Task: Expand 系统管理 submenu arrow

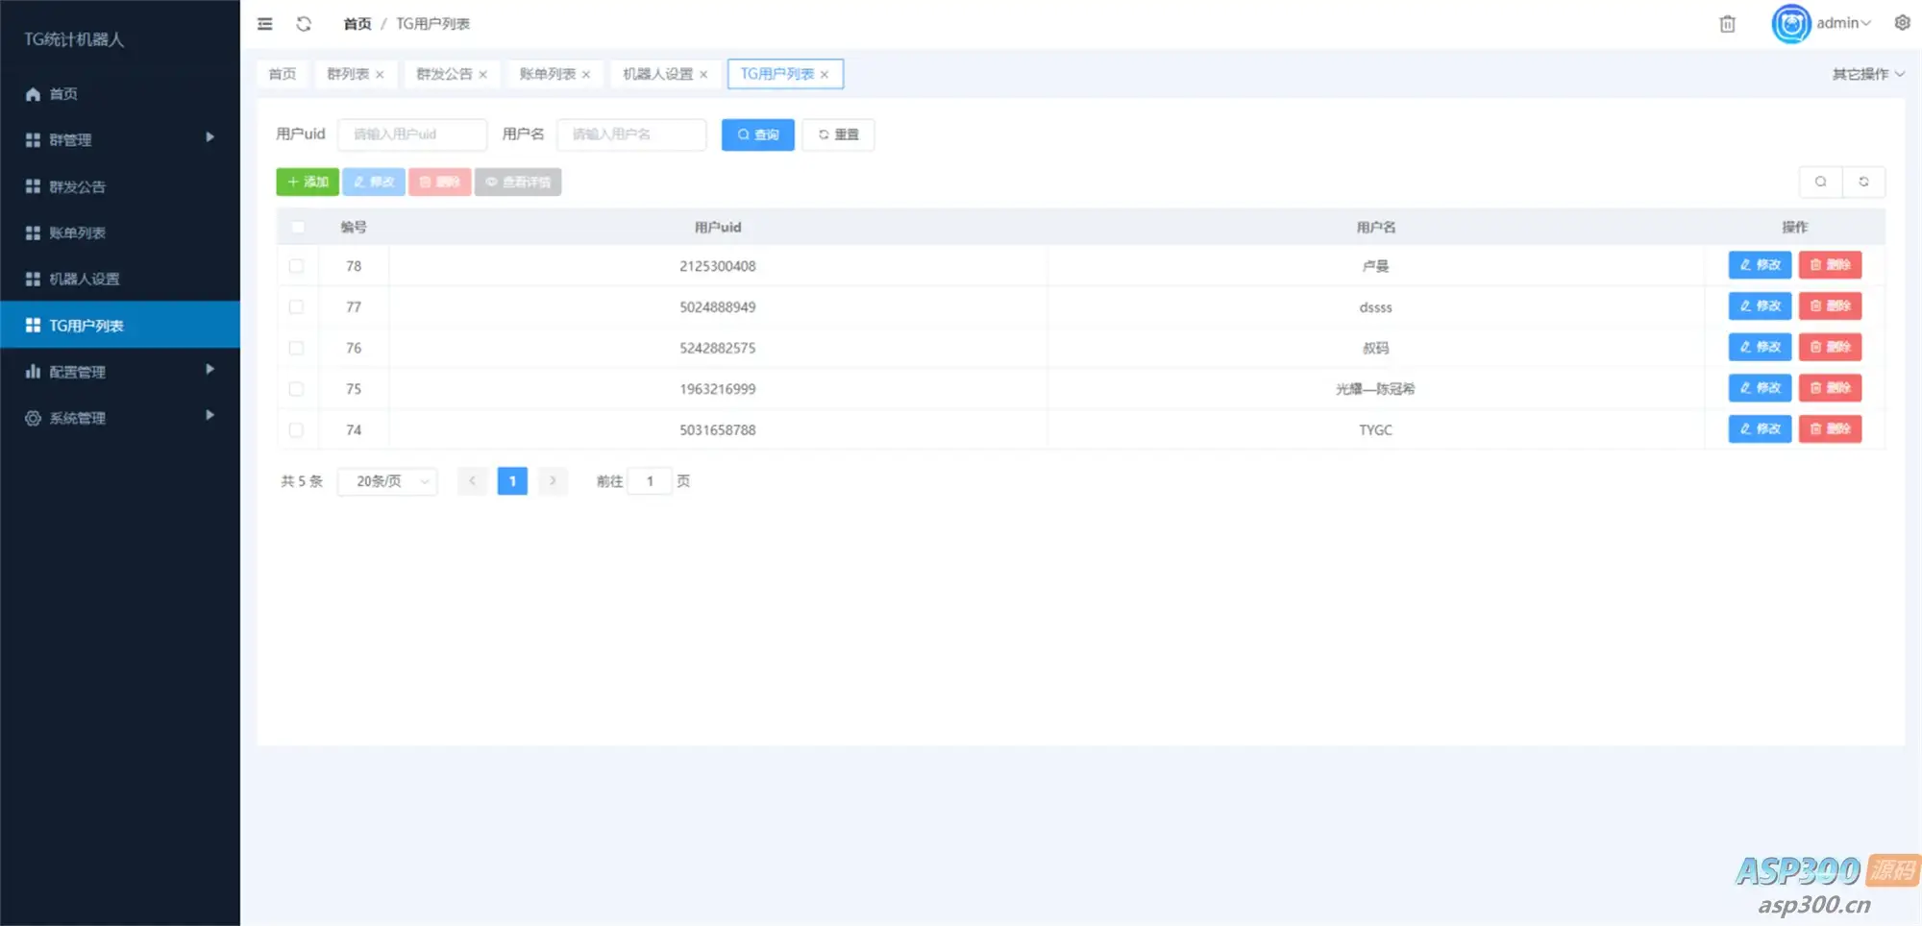Action: (x=209, y=415)
